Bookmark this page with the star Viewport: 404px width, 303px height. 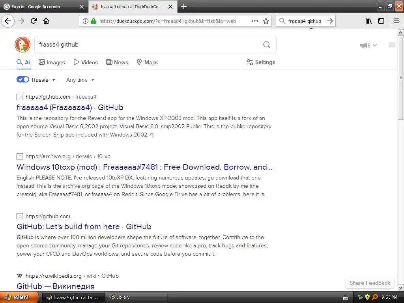click(266, 21)
